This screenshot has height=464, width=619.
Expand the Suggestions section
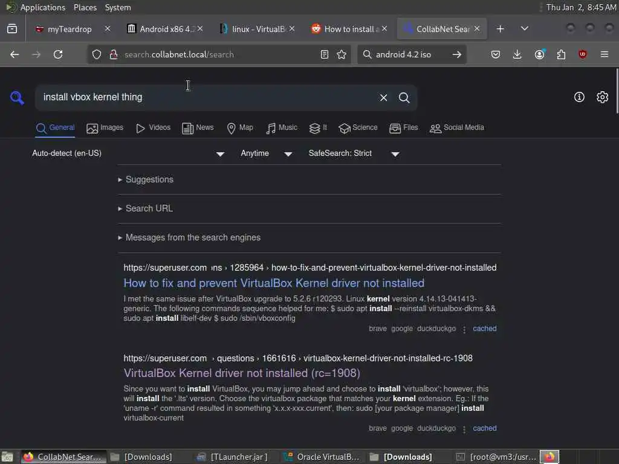[146, 179]
